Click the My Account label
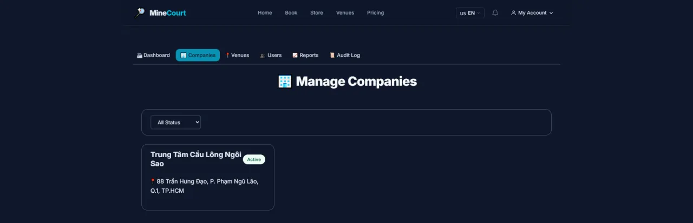 (x=532, y=13)
